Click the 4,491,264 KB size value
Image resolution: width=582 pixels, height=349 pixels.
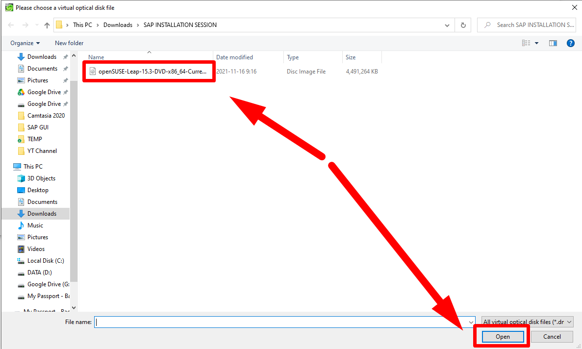pyautogui.click(x=362, y=72)
